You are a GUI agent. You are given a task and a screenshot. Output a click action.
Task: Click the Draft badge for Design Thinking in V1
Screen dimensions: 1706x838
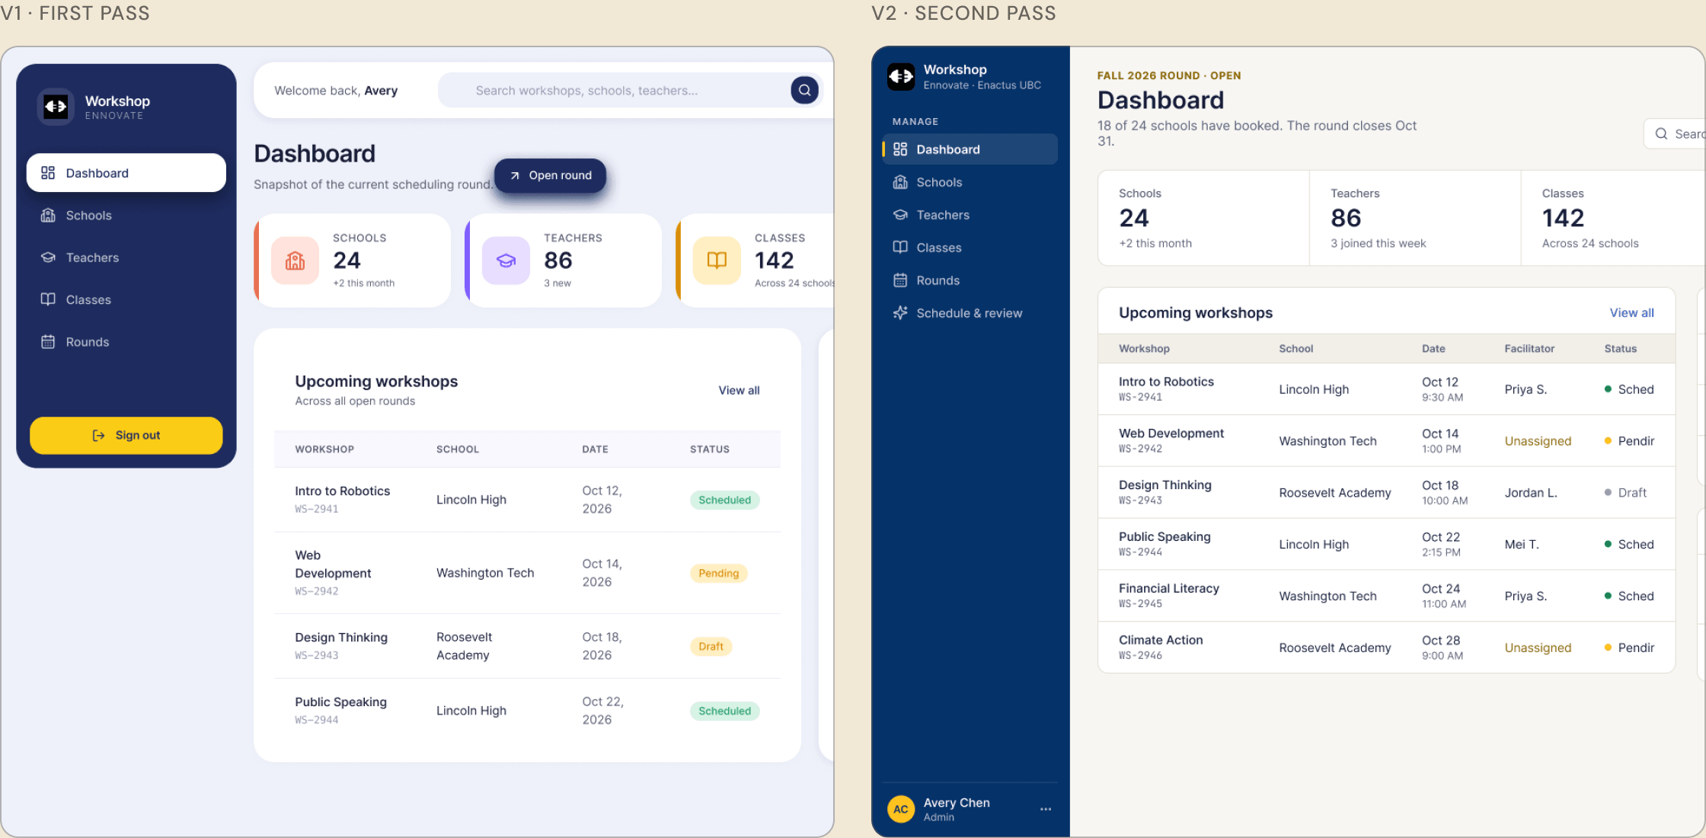pos(711,646)
